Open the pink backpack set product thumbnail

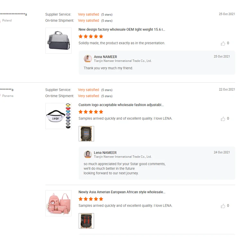58,203
